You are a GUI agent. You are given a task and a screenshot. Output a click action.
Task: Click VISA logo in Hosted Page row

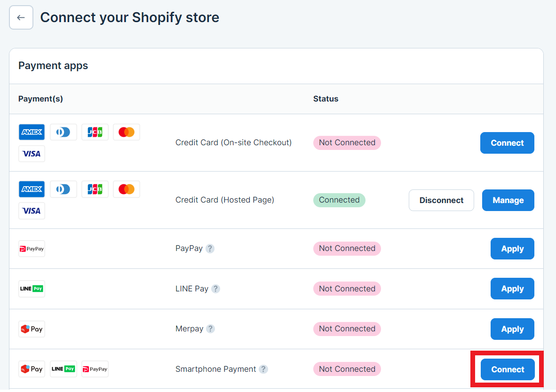coord(32,211)
